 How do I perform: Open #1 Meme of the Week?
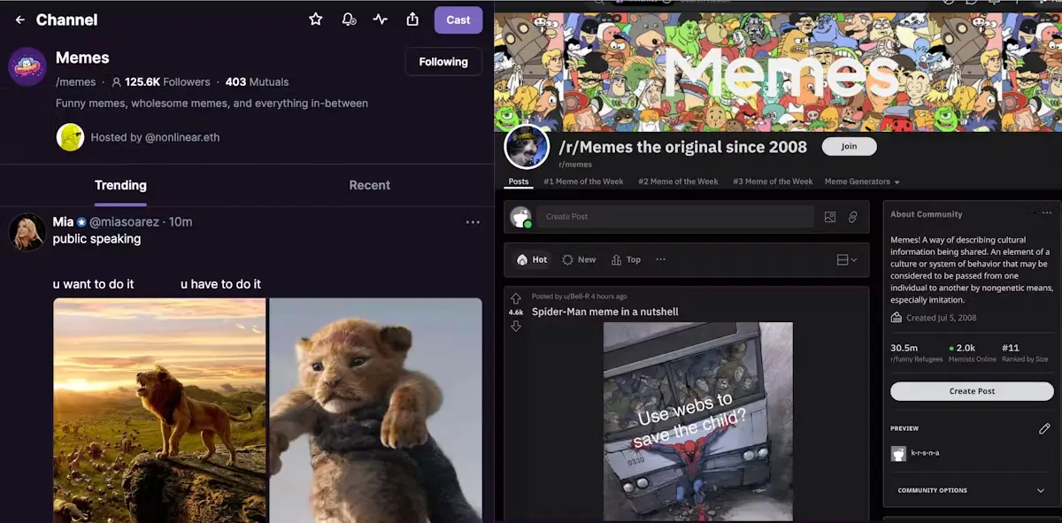583,181
